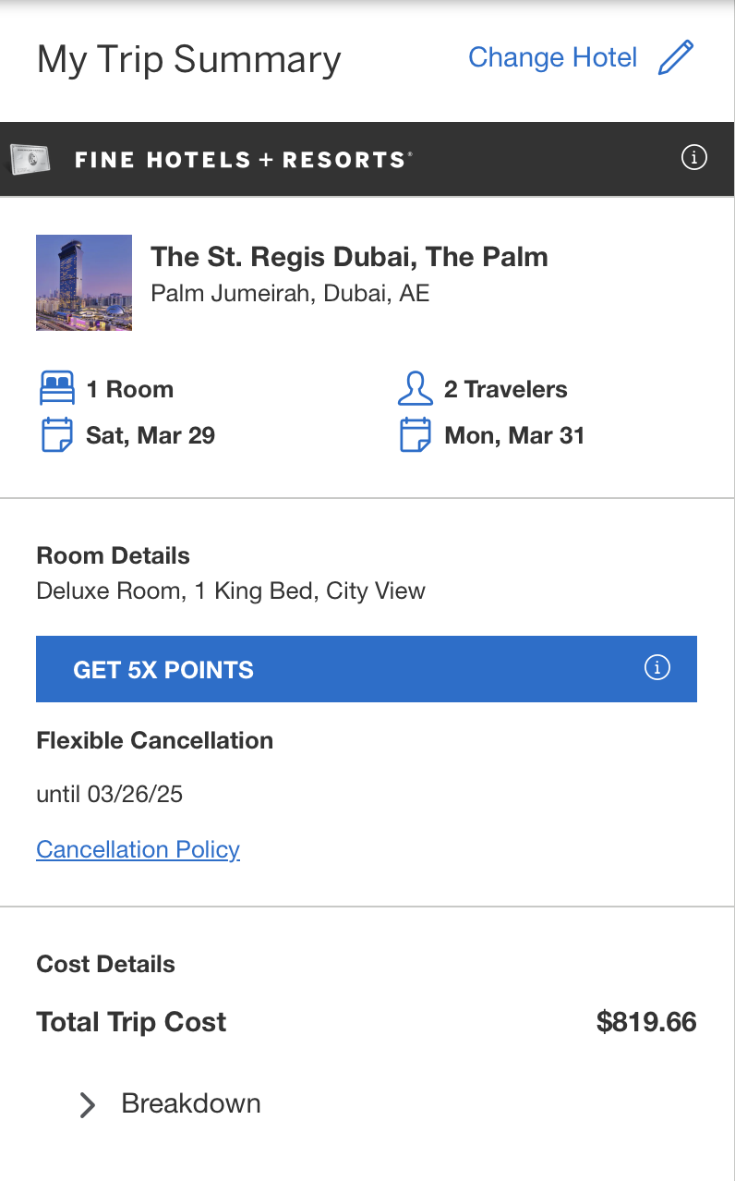The height and width of the screenshot is (1181, 735).
Task: Click the check-in calendar icon for Sat, Mar 29
Action: click(57, 435)
